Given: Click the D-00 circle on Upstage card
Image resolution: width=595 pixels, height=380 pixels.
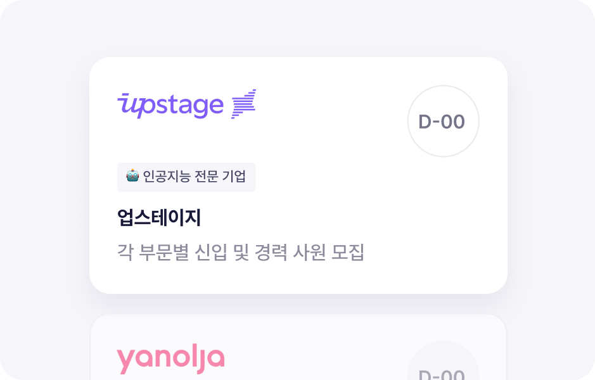Looking at the screenshot, I should click(x=443, y=121).
